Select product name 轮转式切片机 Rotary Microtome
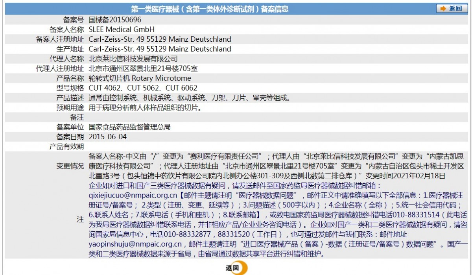This screenshot has height=275, width=472. coord(140,78)
